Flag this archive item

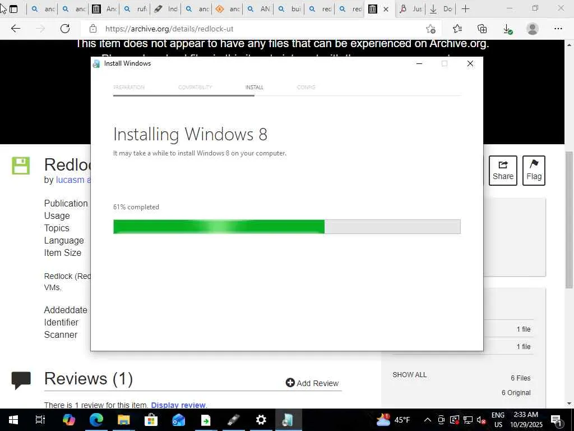tap(534, 171)
